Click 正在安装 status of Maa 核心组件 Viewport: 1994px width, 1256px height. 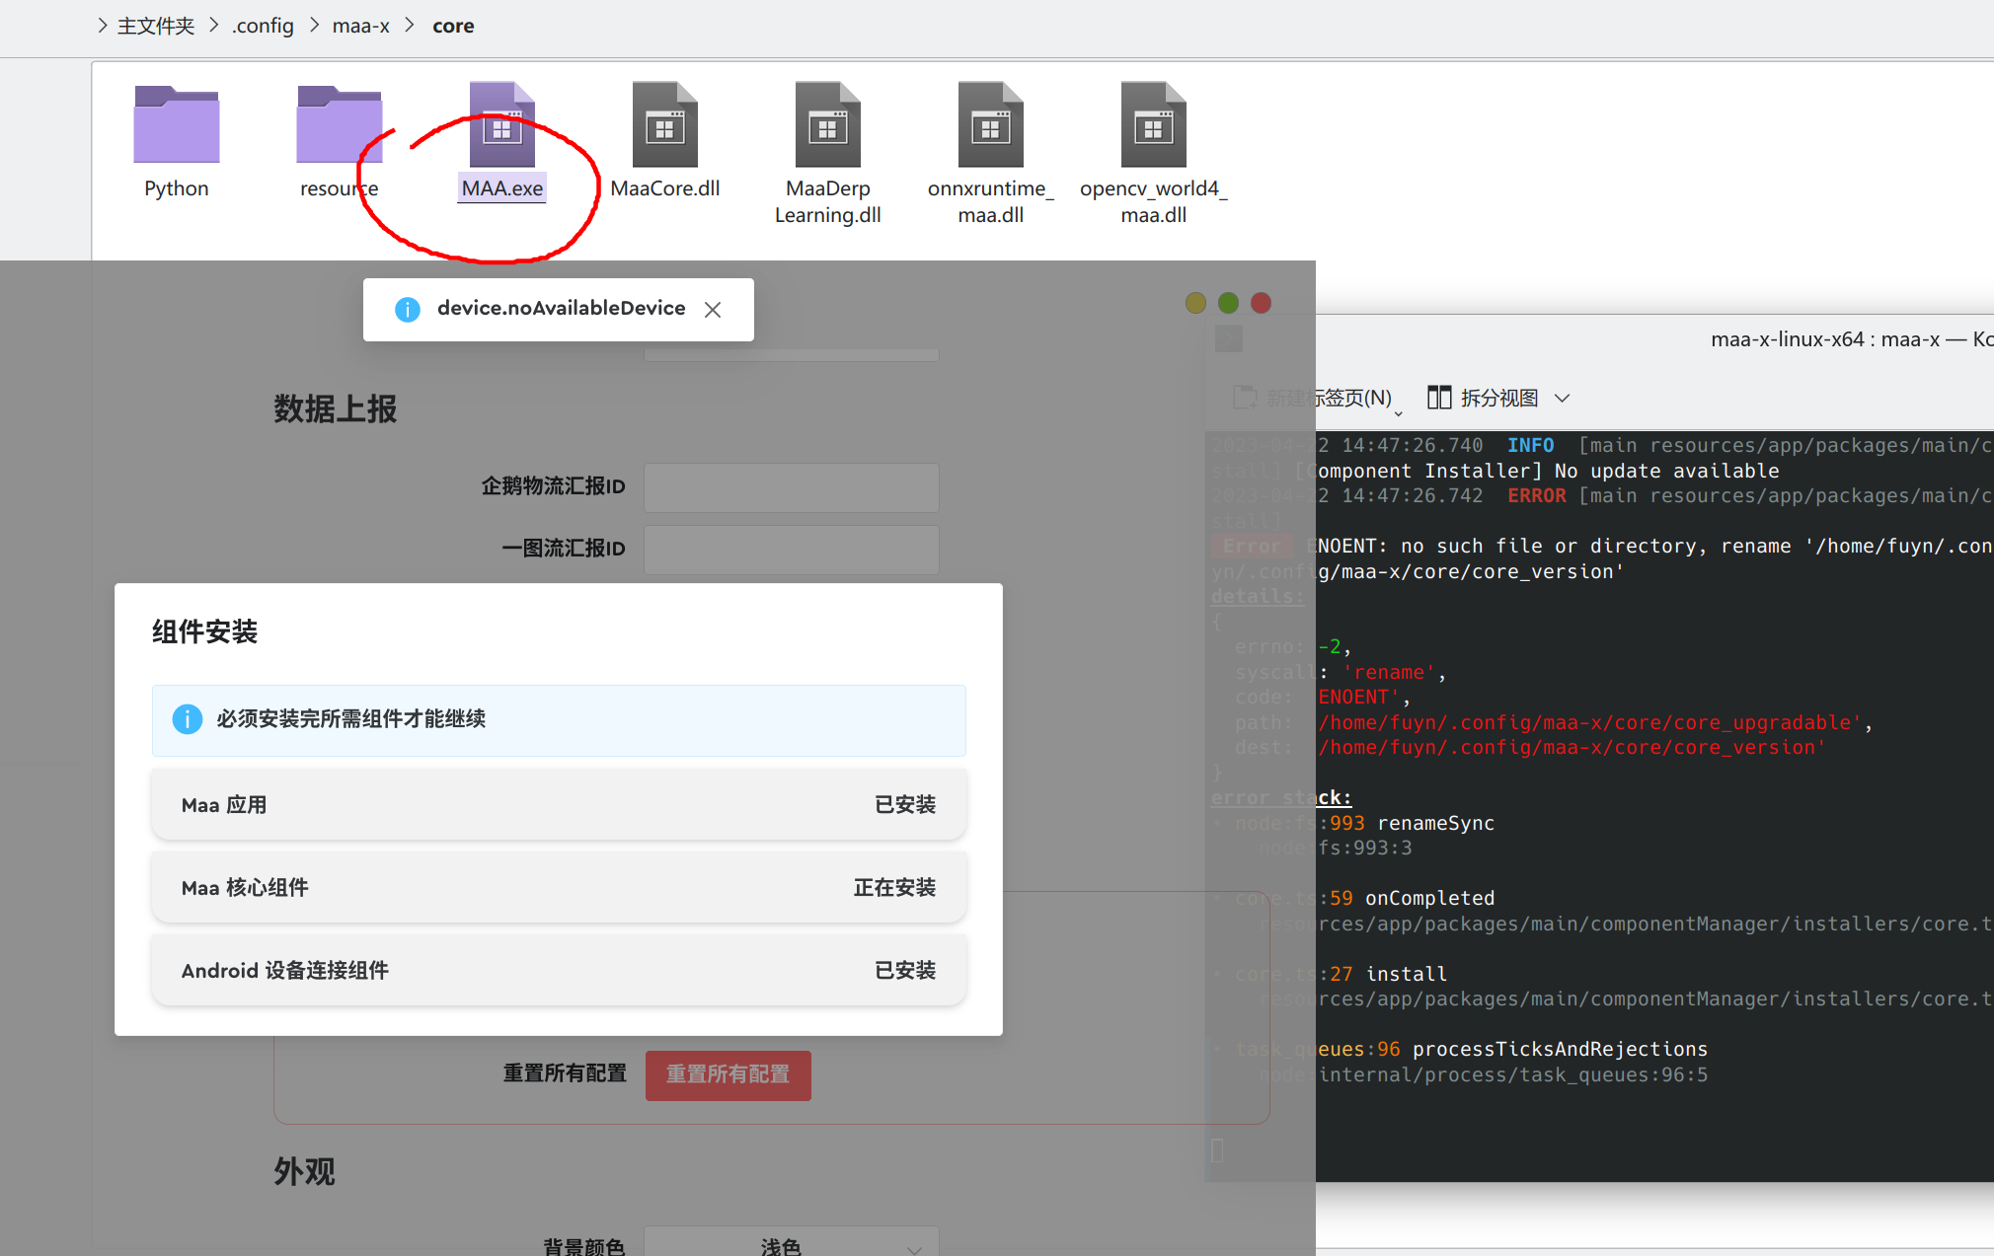894,888
